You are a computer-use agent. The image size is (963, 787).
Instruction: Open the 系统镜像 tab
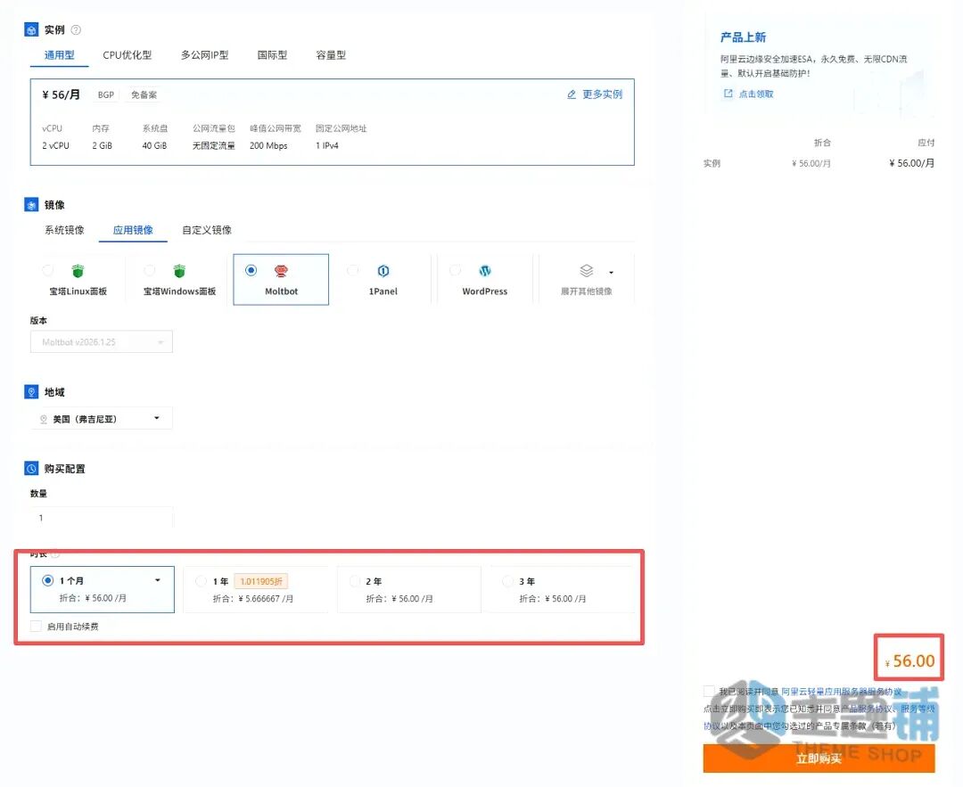coord(64,230)
